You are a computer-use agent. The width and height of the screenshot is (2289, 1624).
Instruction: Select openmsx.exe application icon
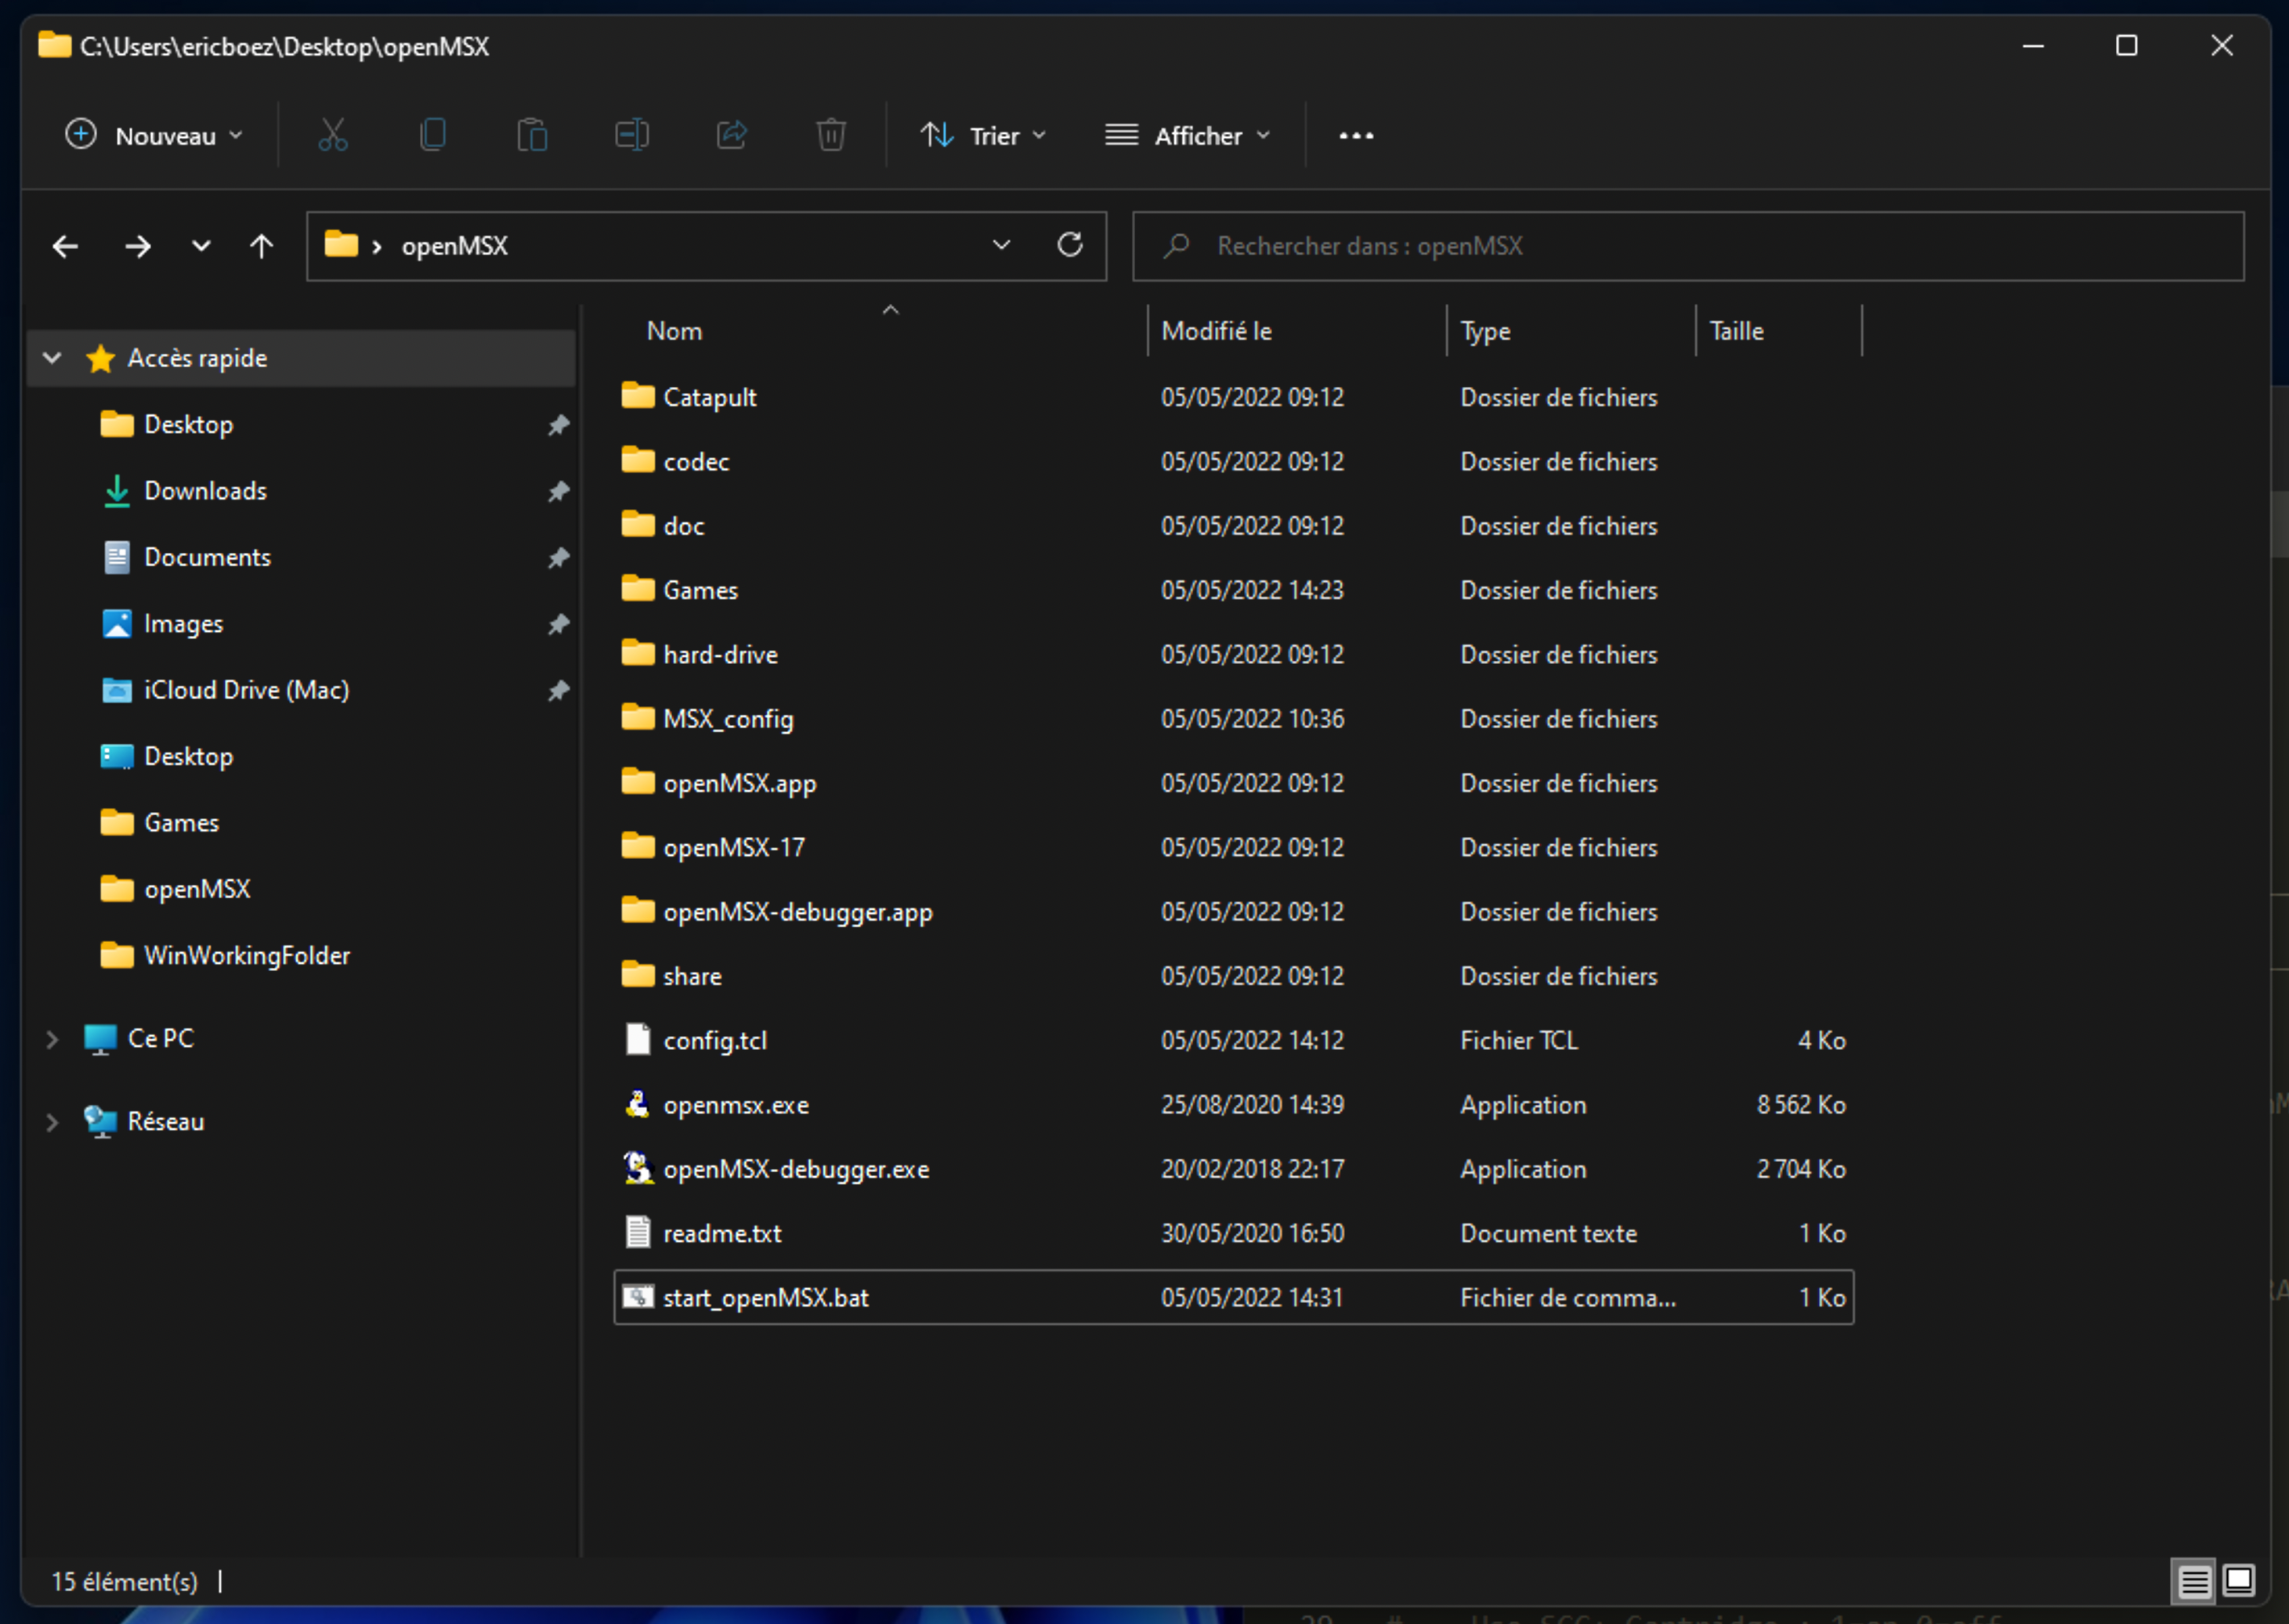638,1104
